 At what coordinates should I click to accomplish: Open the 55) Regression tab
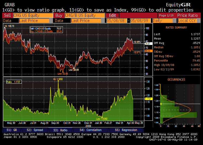tap(126, 130)
